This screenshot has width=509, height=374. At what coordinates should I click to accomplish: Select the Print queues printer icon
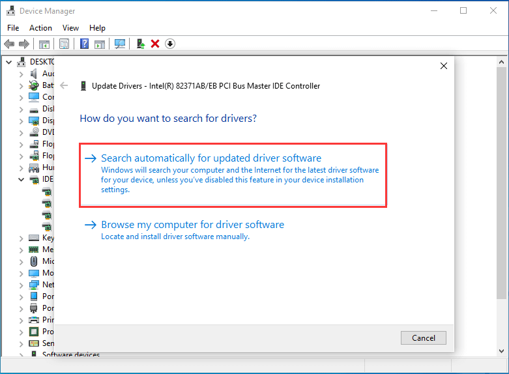(34, 320)
